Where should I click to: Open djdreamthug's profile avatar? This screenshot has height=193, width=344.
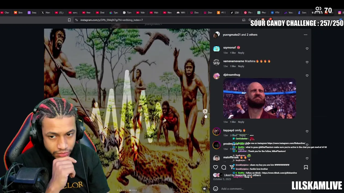click(x=216, y=76)
